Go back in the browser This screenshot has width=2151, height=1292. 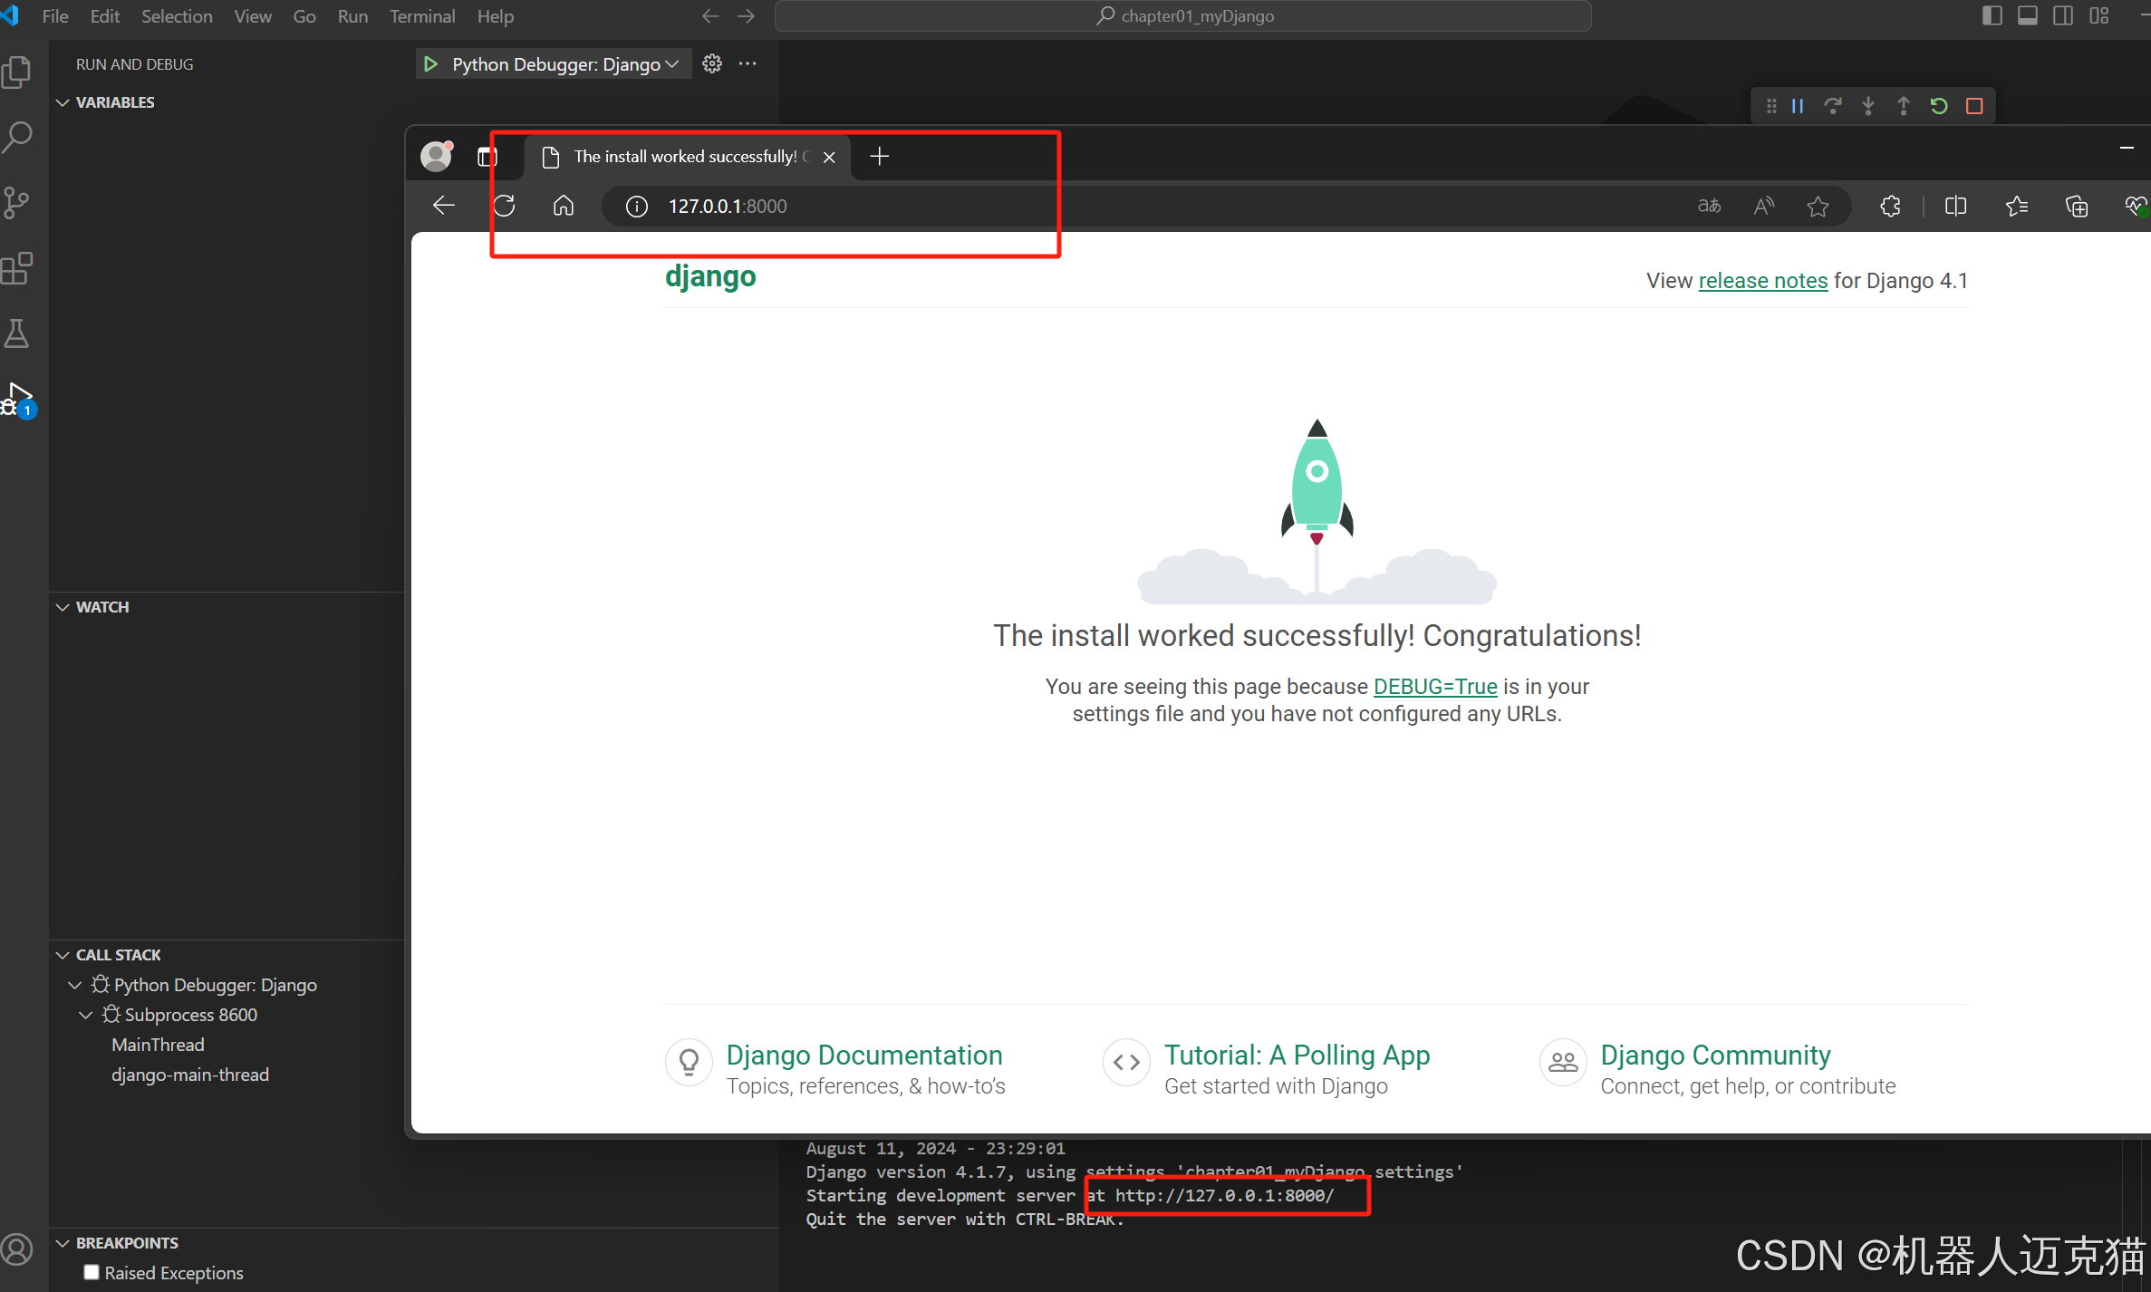point(444,206)
